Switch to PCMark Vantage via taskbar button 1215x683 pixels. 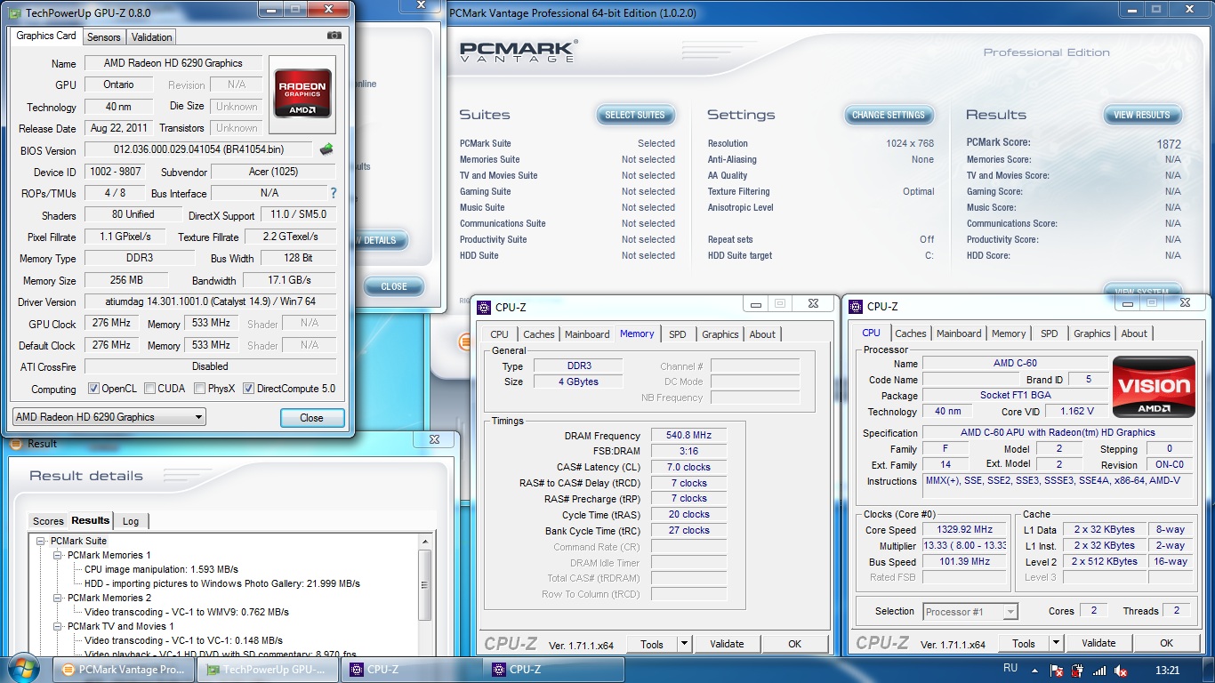pos(122,670)
